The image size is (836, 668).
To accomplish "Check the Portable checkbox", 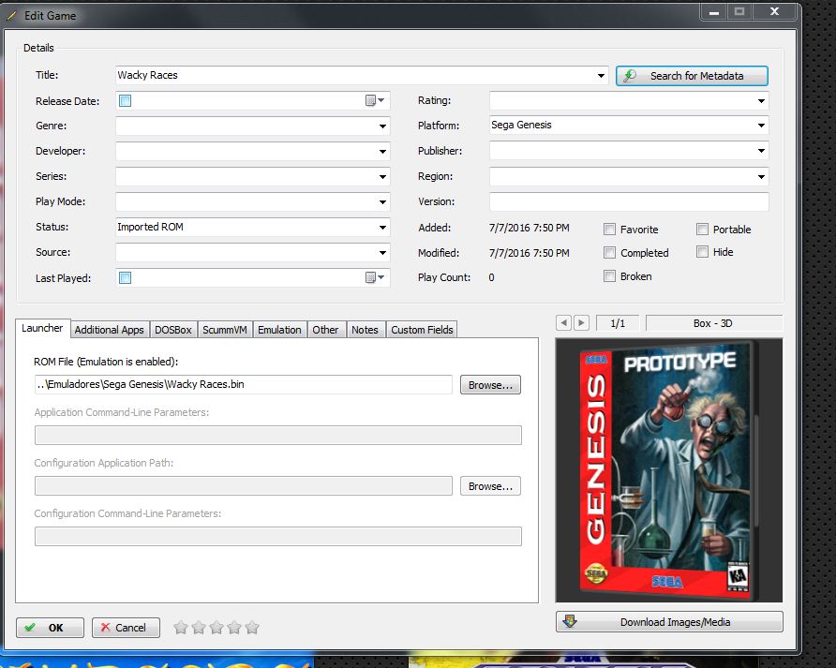I will click(702, 230).
